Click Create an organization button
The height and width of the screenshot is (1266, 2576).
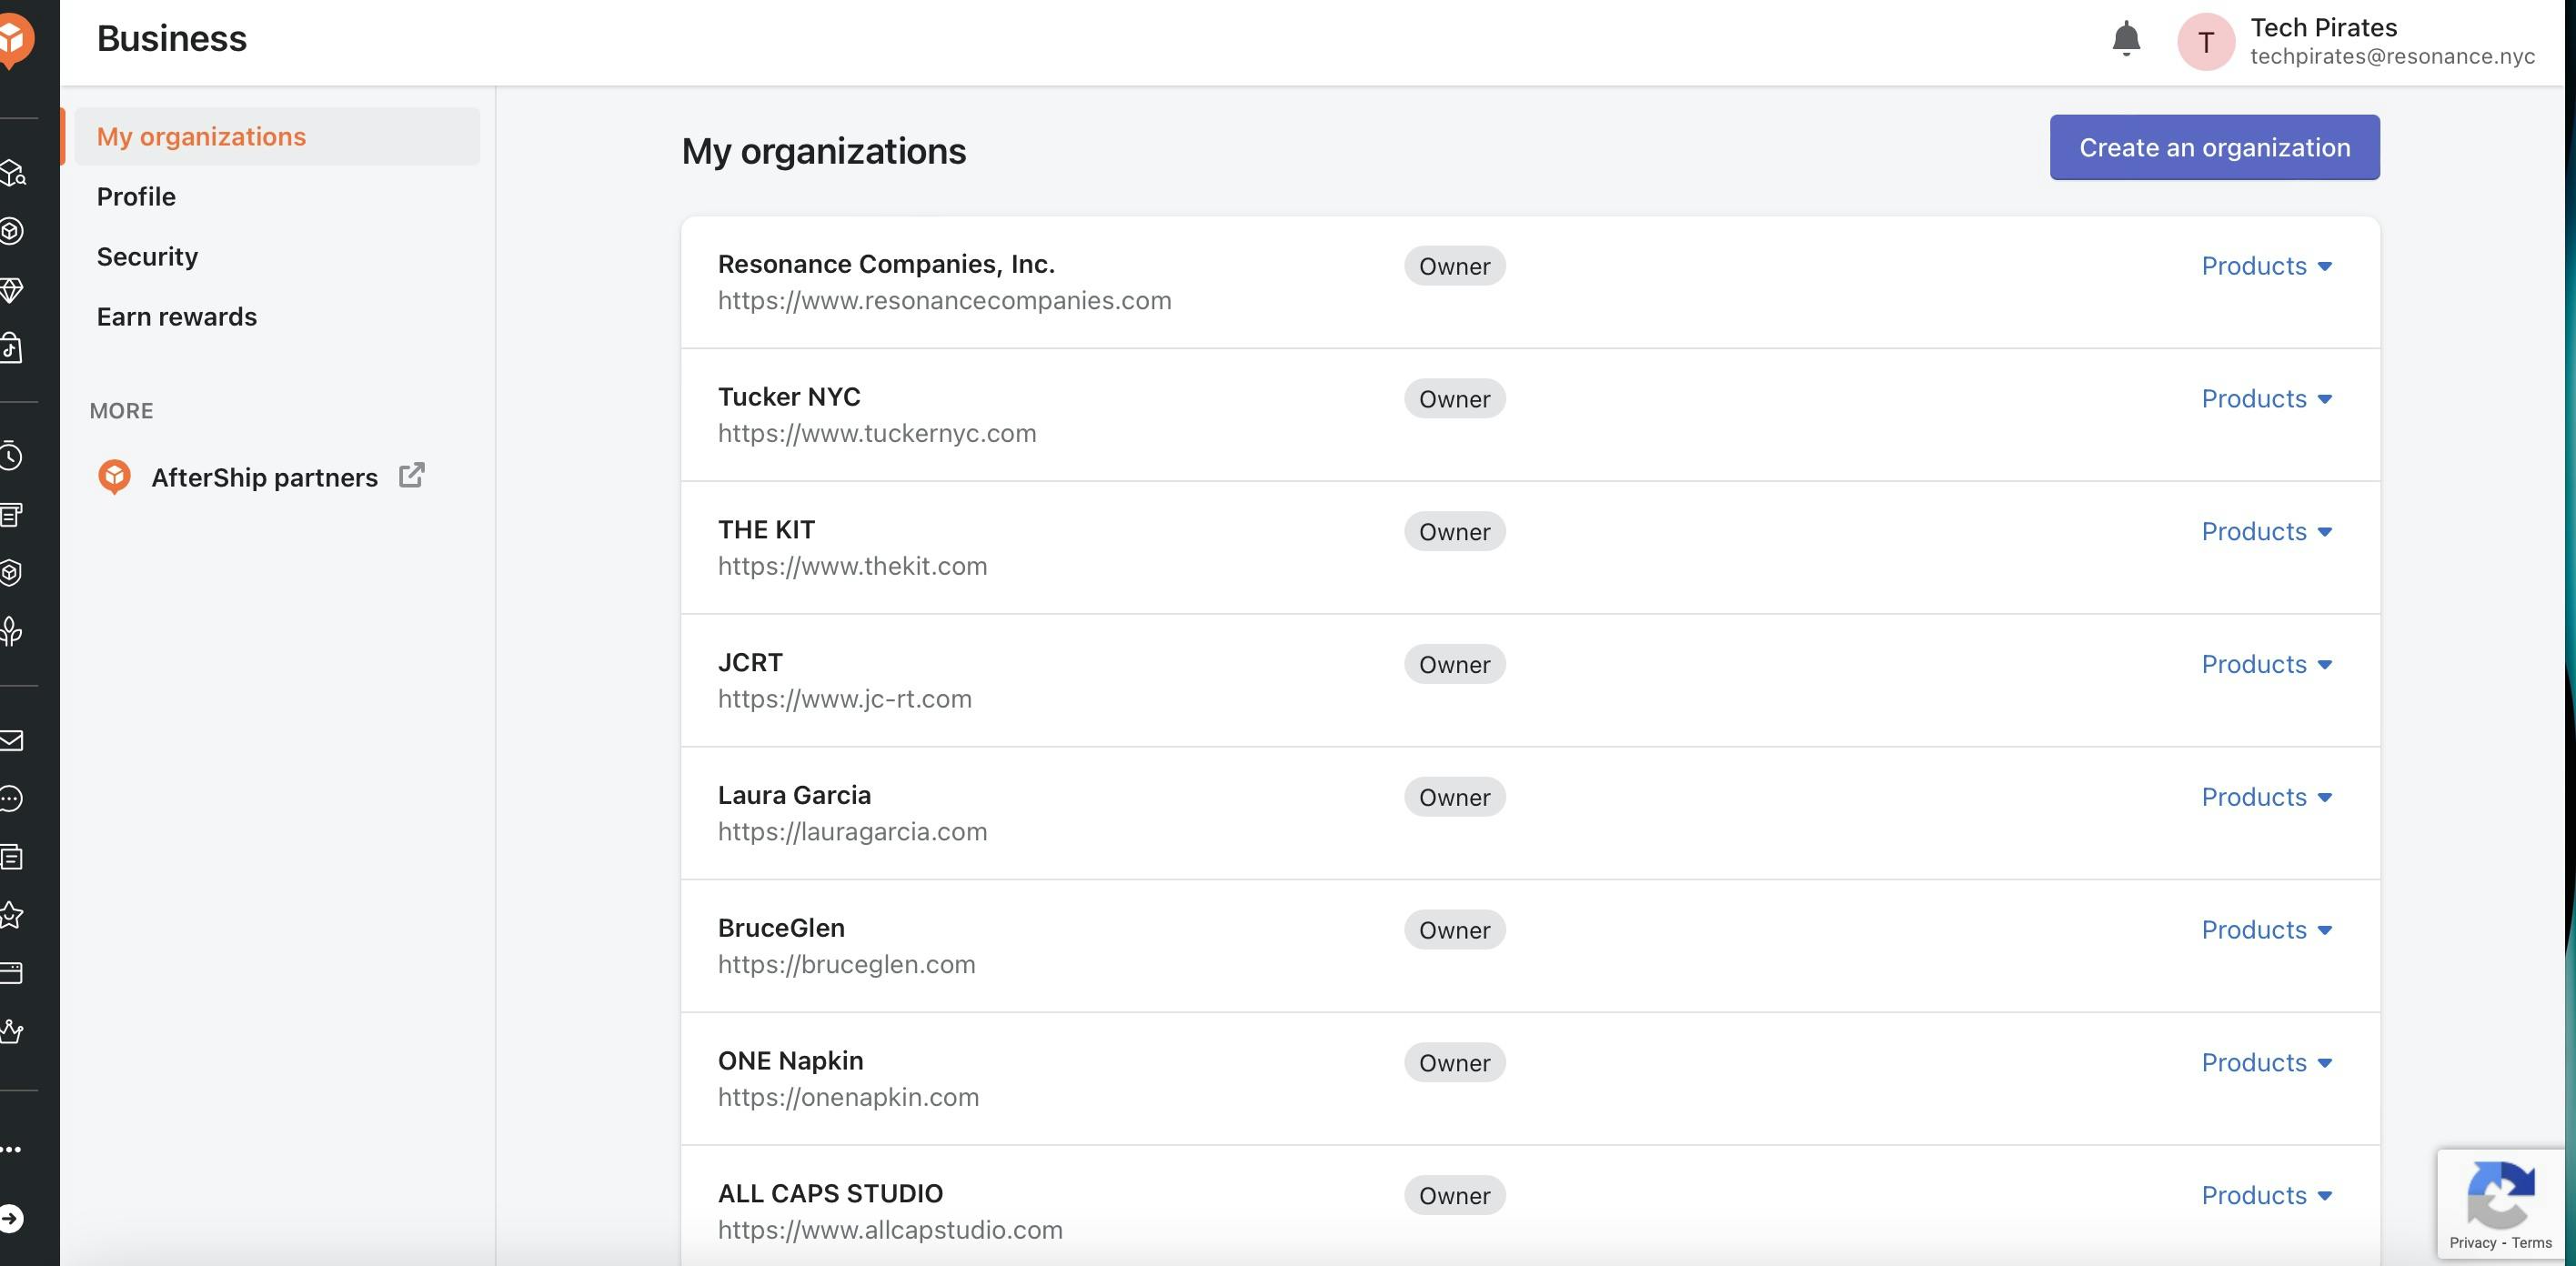2214,147
